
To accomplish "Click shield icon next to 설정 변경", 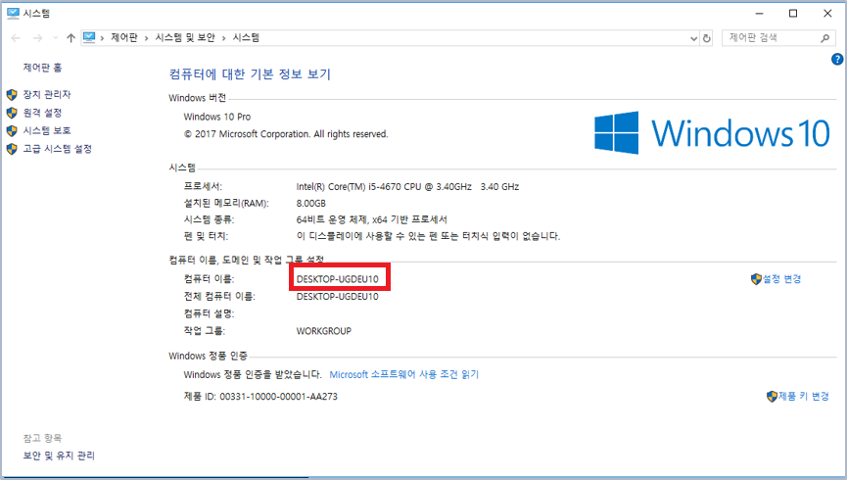I will (756, 279).
